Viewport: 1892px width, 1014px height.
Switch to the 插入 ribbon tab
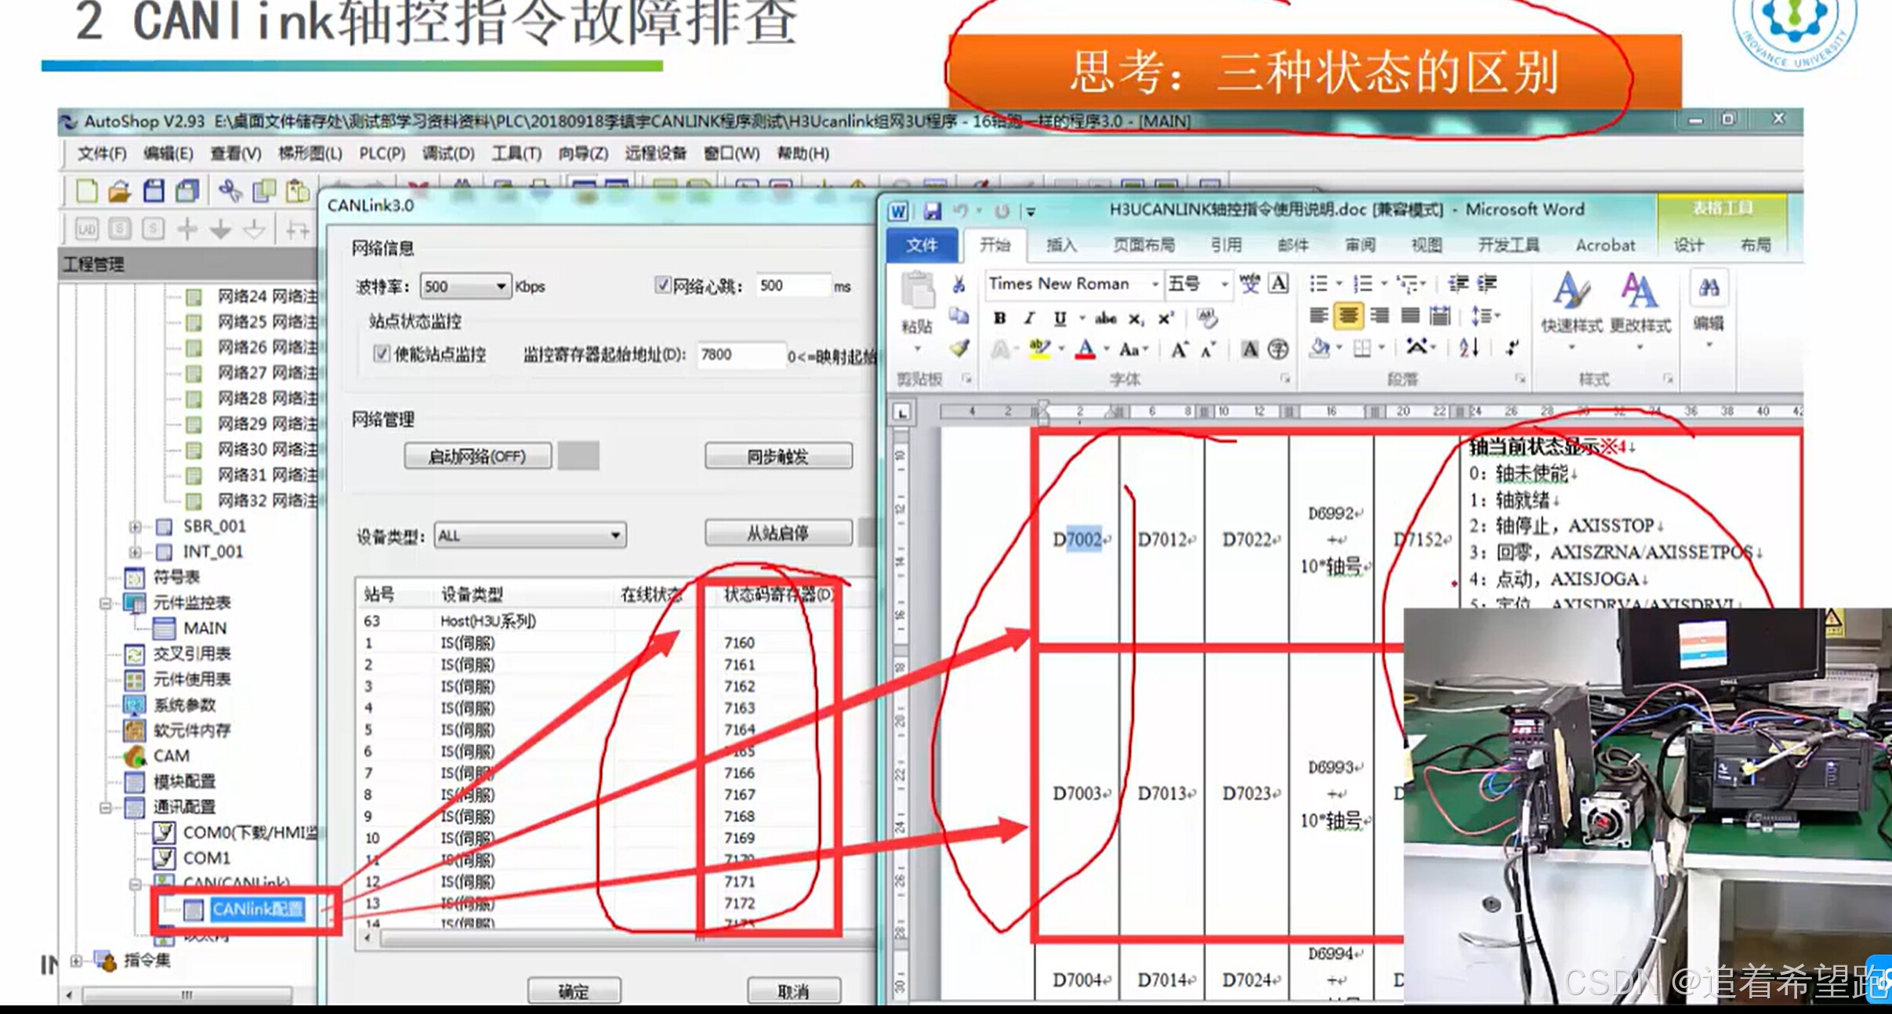click(1061, 245)
